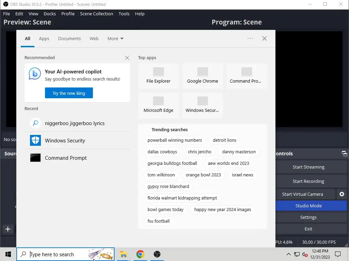This screenshot has height=261, width=349.
Task: Click Start Streaming in OBS
Action: coord(308,167)
